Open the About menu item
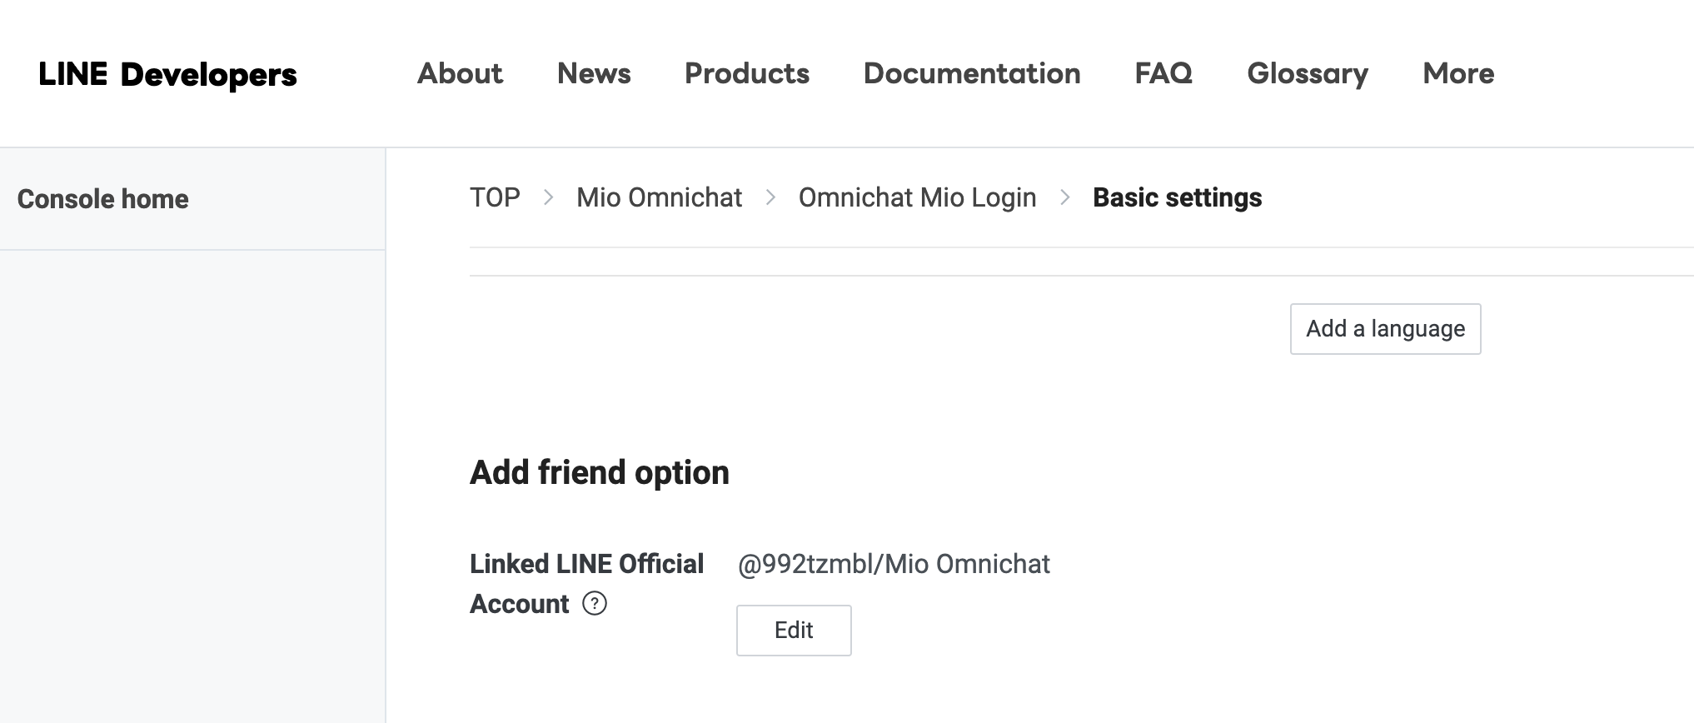 tap(460, 73)
